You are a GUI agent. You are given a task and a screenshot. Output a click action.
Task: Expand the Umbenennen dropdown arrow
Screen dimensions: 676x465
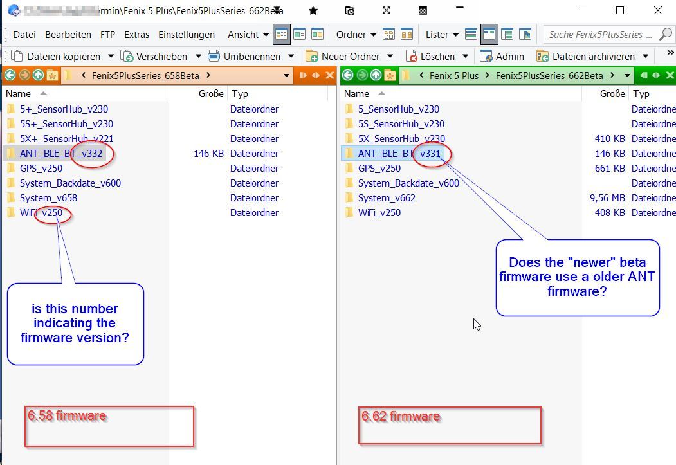coord(291,56)
